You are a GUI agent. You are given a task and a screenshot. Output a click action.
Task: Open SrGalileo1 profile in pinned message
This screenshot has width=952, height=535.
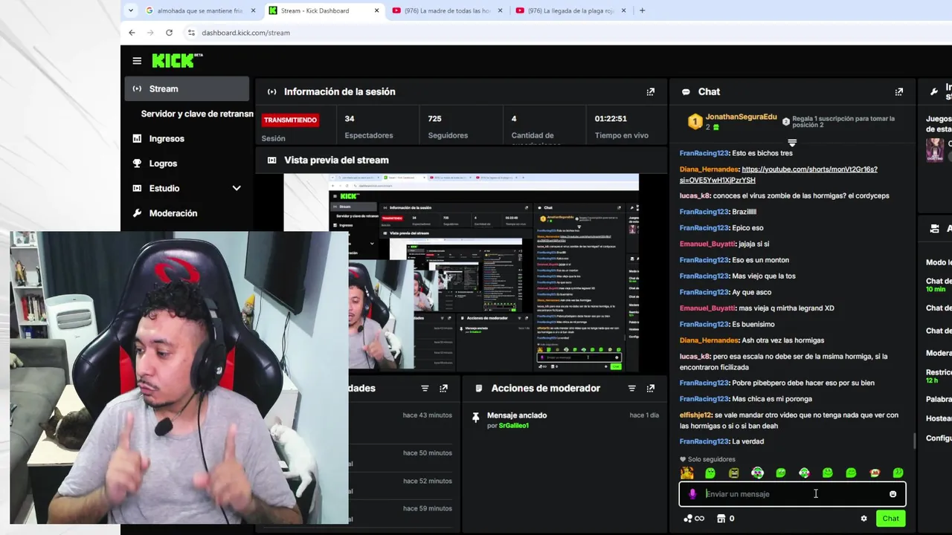pyautogui.click(x=514, y=426)
